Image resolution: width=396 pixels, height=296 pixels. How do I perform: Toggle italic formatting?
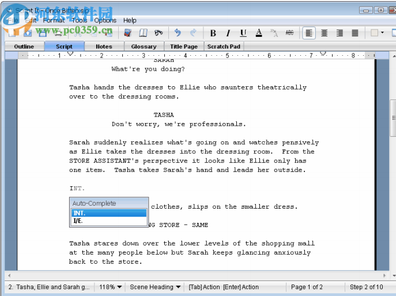pos(228,33)
